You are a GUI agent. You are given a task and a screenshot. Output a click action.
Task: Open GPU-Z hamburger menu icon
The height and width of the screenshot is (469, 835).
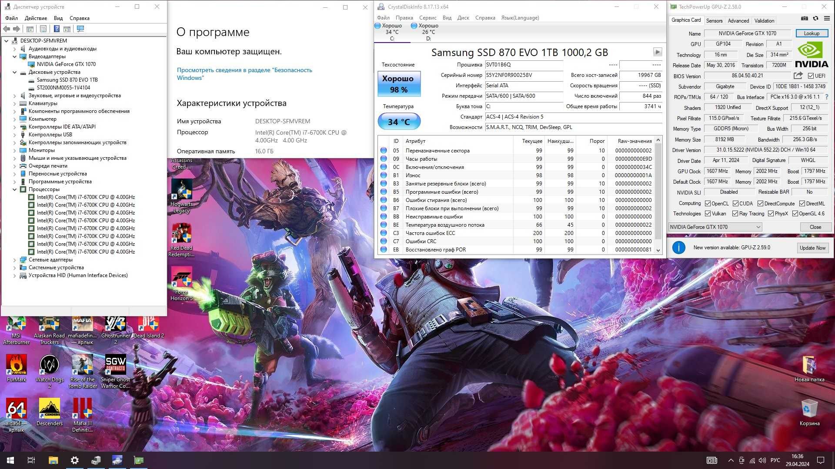coord(827,18)
